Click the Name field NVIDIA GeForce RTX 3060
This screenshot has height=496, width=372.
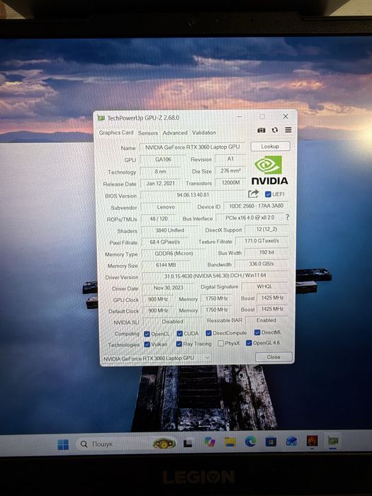point(192,147)
